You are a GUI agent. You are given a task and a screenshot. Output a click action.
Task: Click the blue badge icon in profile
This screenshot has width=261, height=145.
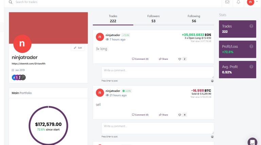point(14,78)
